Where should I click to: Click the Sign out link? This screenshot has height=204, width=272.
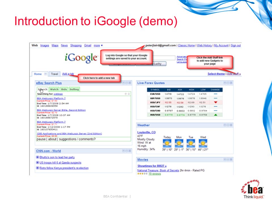click(236, 45)
